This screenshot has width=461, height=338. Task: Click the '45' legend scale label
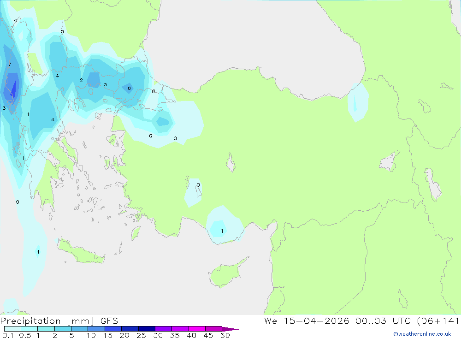pyautogui.click(x=208, y=335)
